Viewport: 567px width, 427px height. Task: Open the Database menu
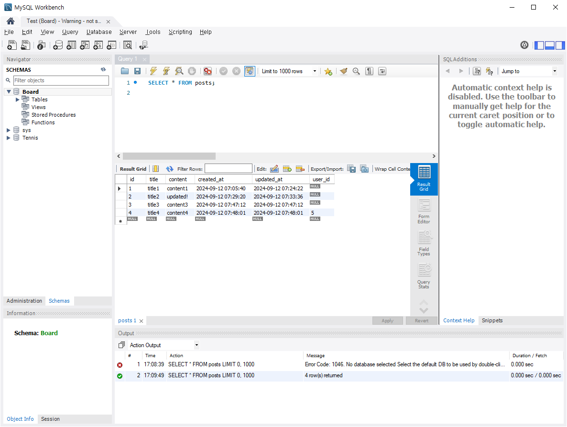(x=99, y=32)
